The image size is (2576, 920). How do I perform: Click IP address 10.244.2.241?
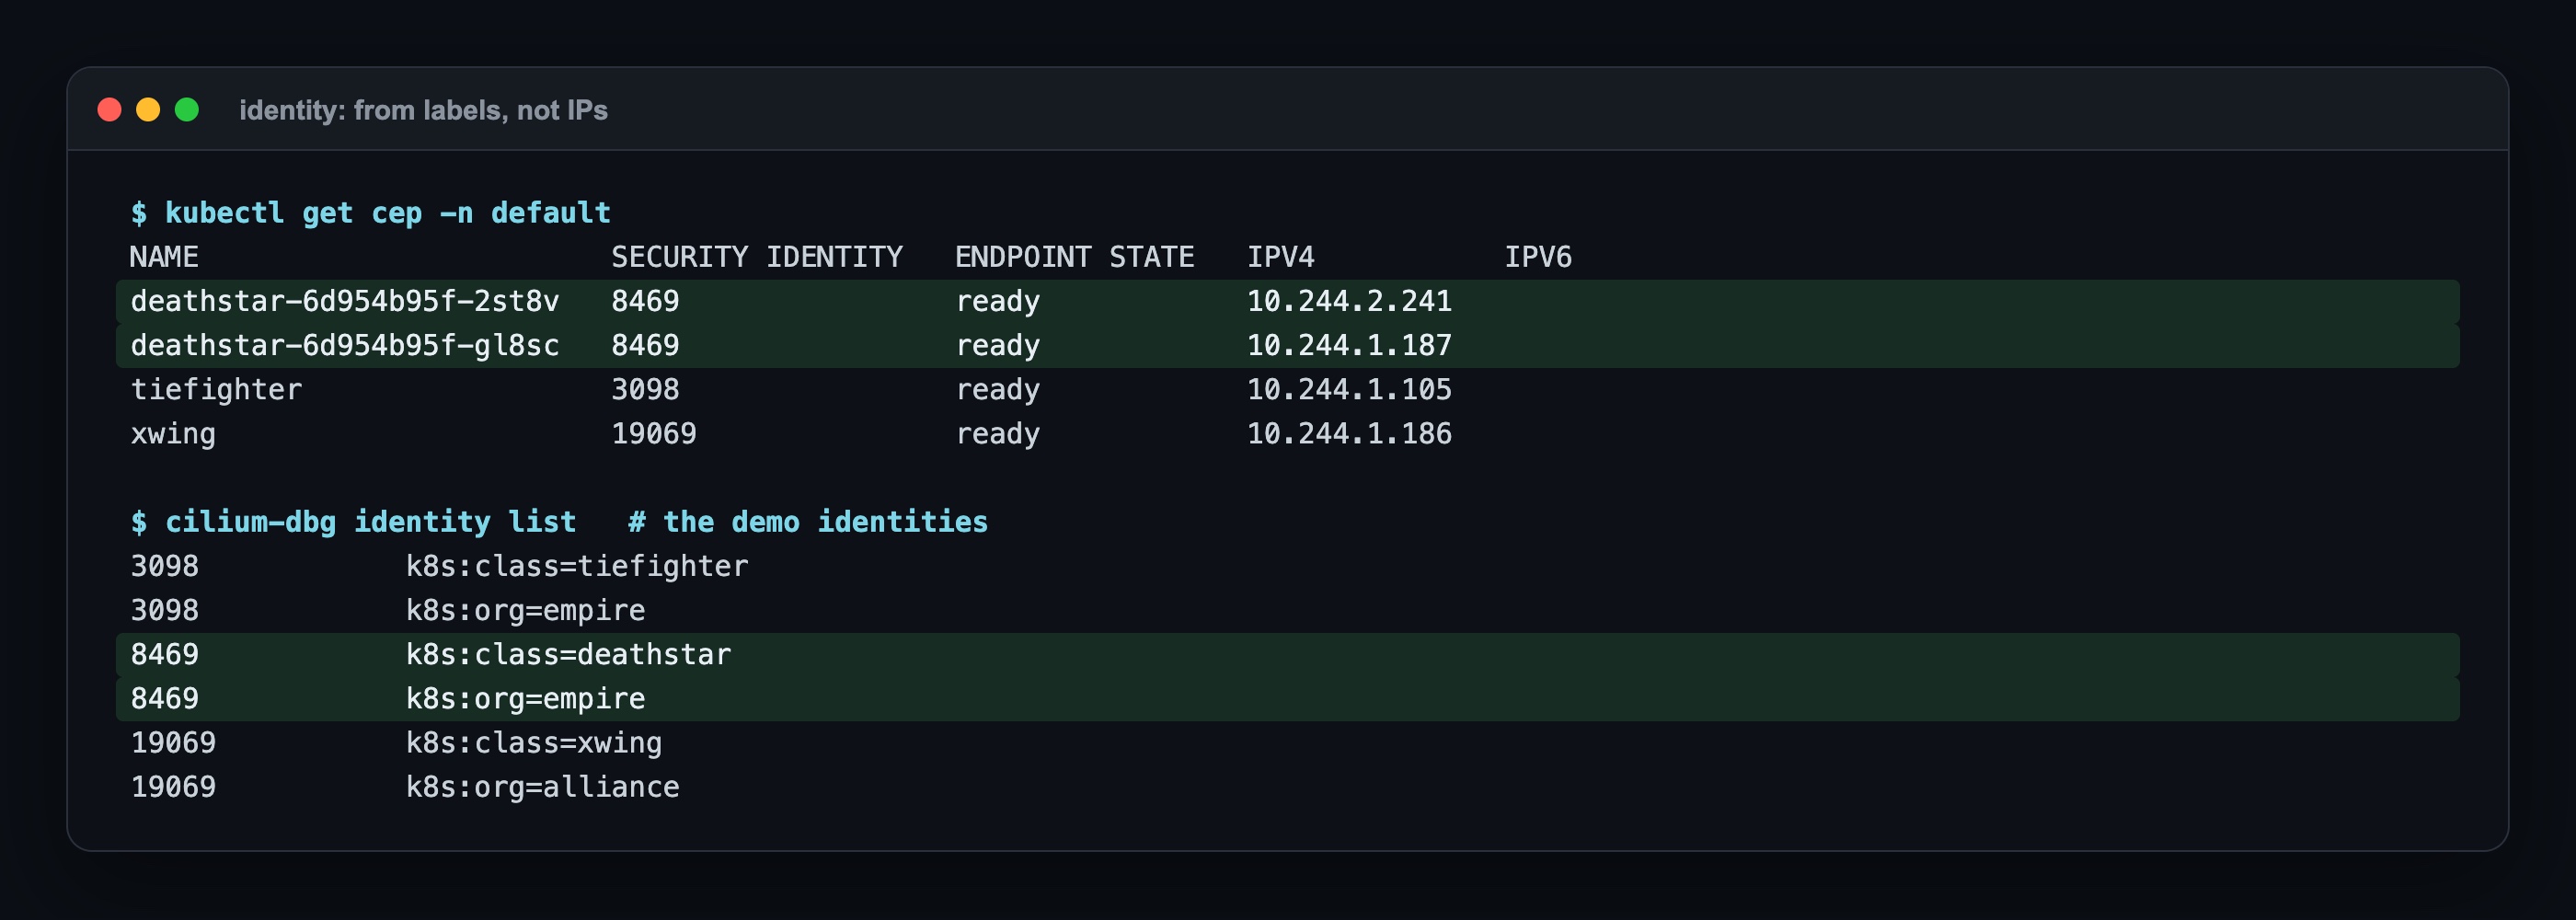[x=1349, y=301]
